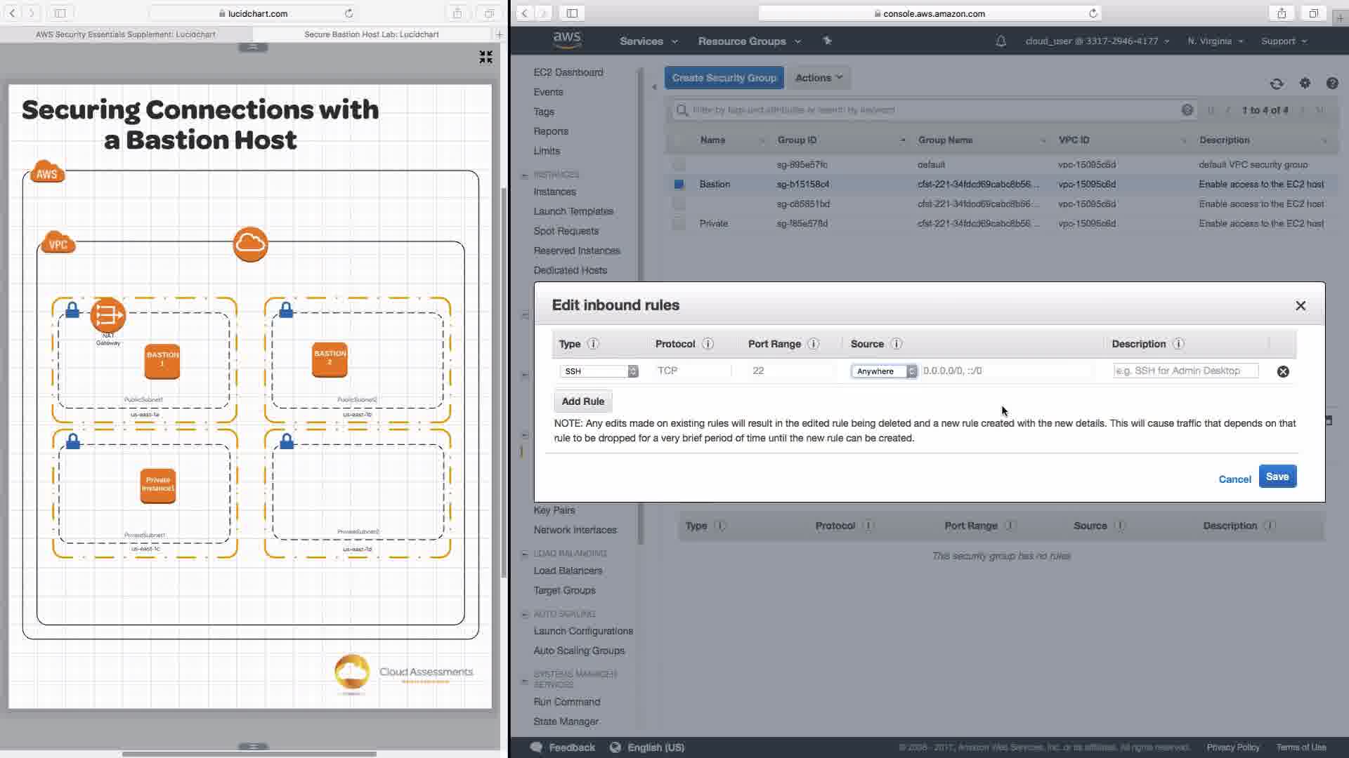Screen dimensions: 1349x758
Task: Open the table settings gear icon
Action: pos(1305,84)
